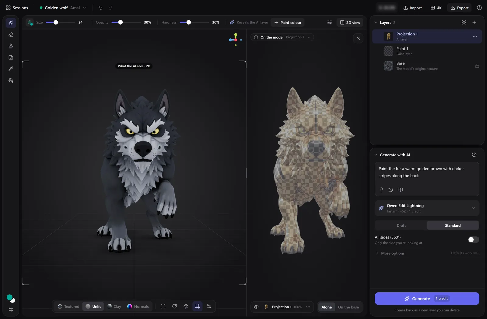Click the teal foreground colour swatch
Viewport: 487px width, 319px height.
(x=9, y=297)
